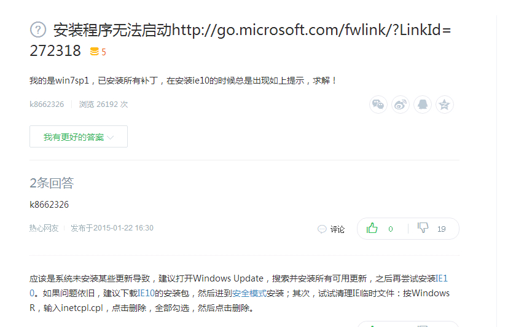Share question to Sina Weibo

401,104
